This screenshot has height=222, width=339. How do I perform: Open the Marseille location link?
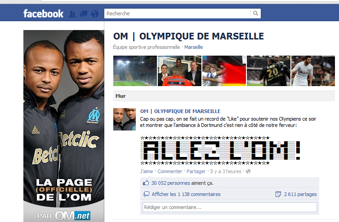[193, 47]
